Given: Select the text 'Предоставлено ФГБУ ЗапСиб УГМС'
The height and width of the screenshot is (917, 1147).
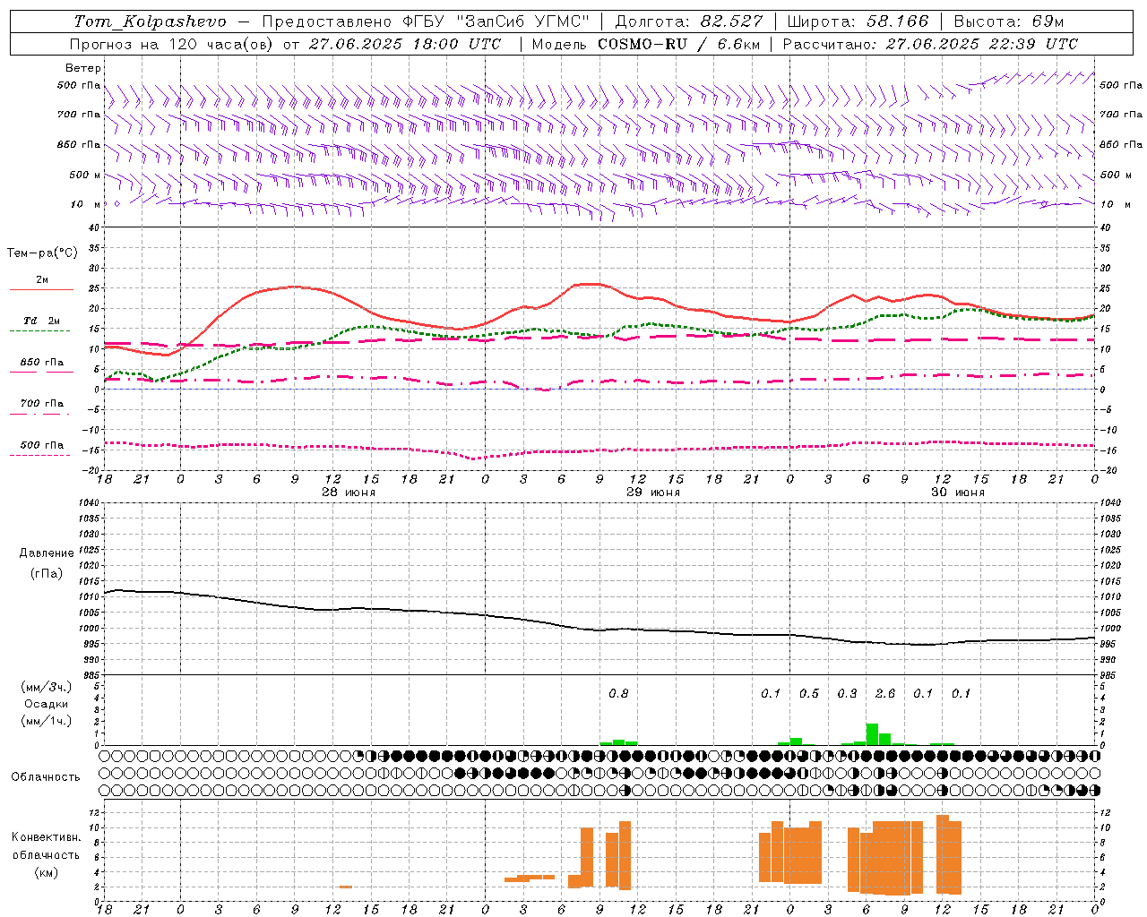Looking at the screenshot, I should (426, 21).
